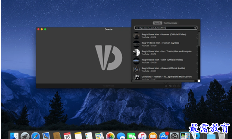Maximize the Downie window with the green button
The width and height of the screenshot is (232, 139).
coord(45,29)
